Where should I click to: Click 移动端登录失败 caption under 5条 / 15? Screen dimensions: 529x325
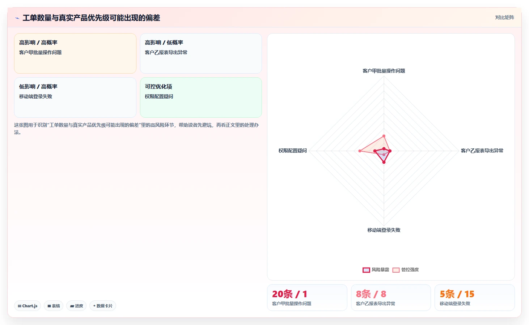(x=455, y=304)
